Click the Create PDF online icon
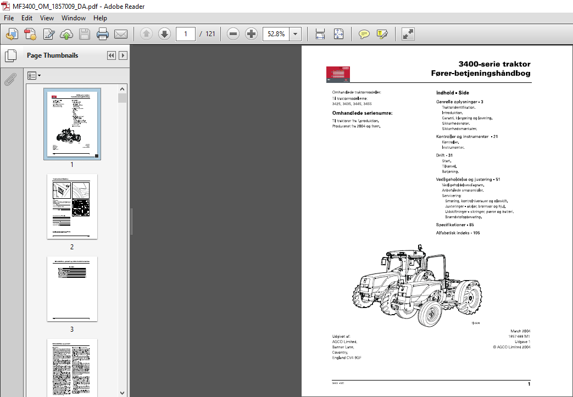 pyautogui.click(x=12, y=34)
